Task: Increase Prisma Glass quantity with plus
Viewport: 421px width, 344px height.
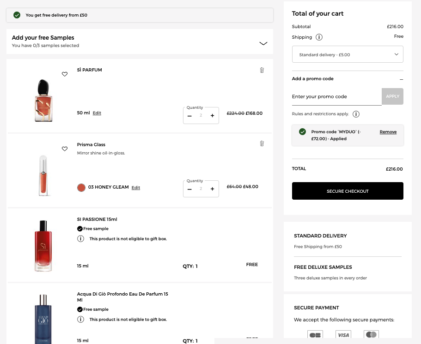Action: [212, 189]
